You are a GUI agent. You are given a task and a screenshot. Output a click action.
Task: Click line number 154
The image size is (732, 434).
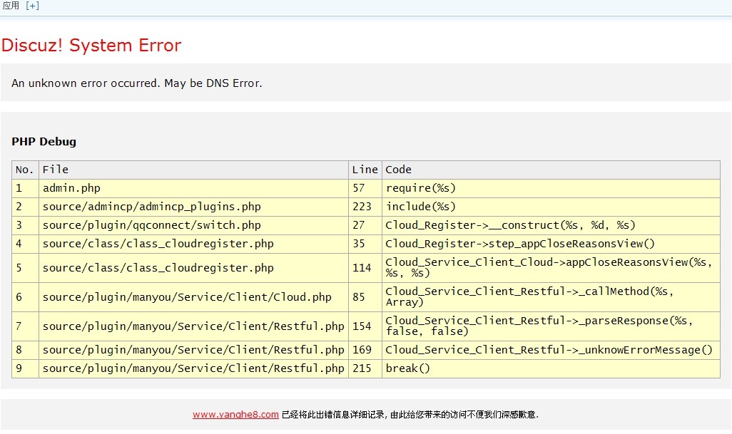coord(365,326)
